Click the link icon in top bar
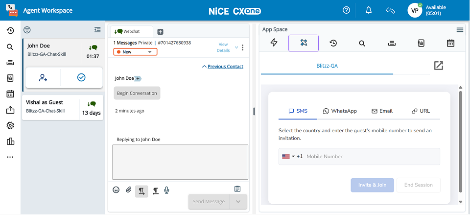Viewport: 470px width, 215px height. click(x=390, y=10)
